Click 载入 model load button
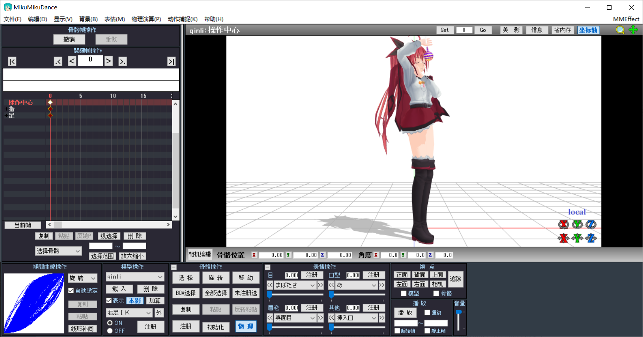The width and height of the screenshot is (643, 337). tap(119, 289)
